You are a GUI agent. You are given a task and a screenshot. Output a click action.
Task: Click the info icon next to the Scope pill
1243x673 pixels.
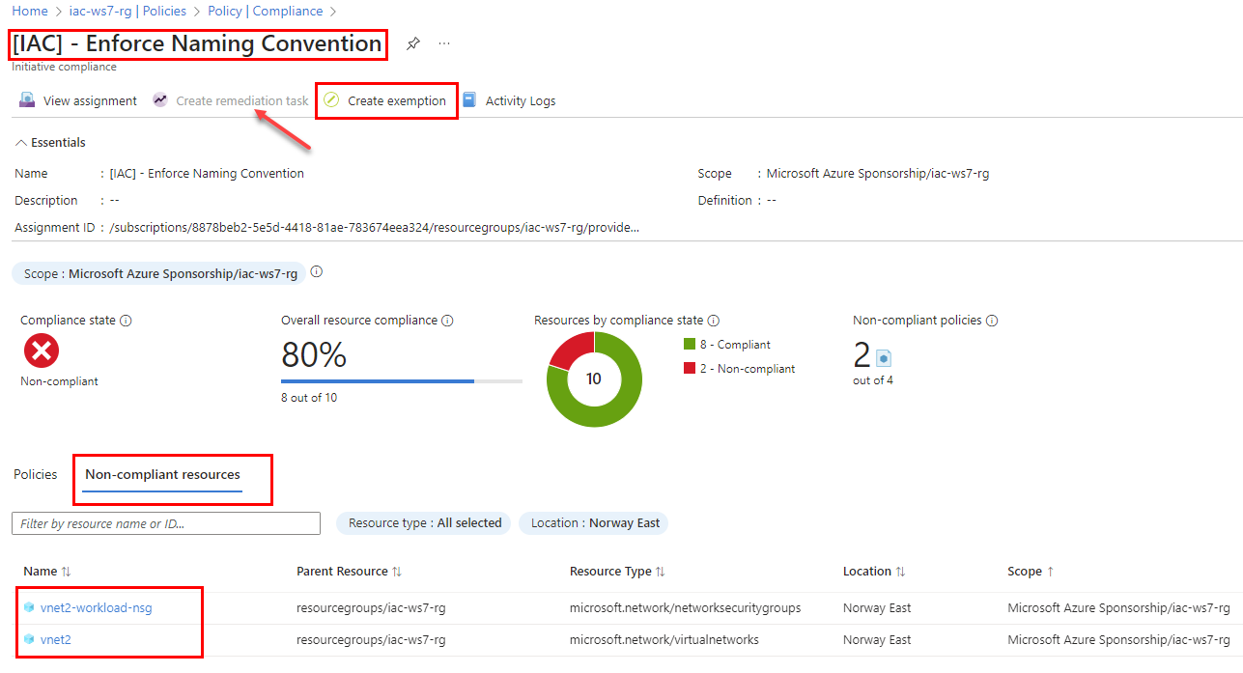pyautogui.click(x=316, y=272)
